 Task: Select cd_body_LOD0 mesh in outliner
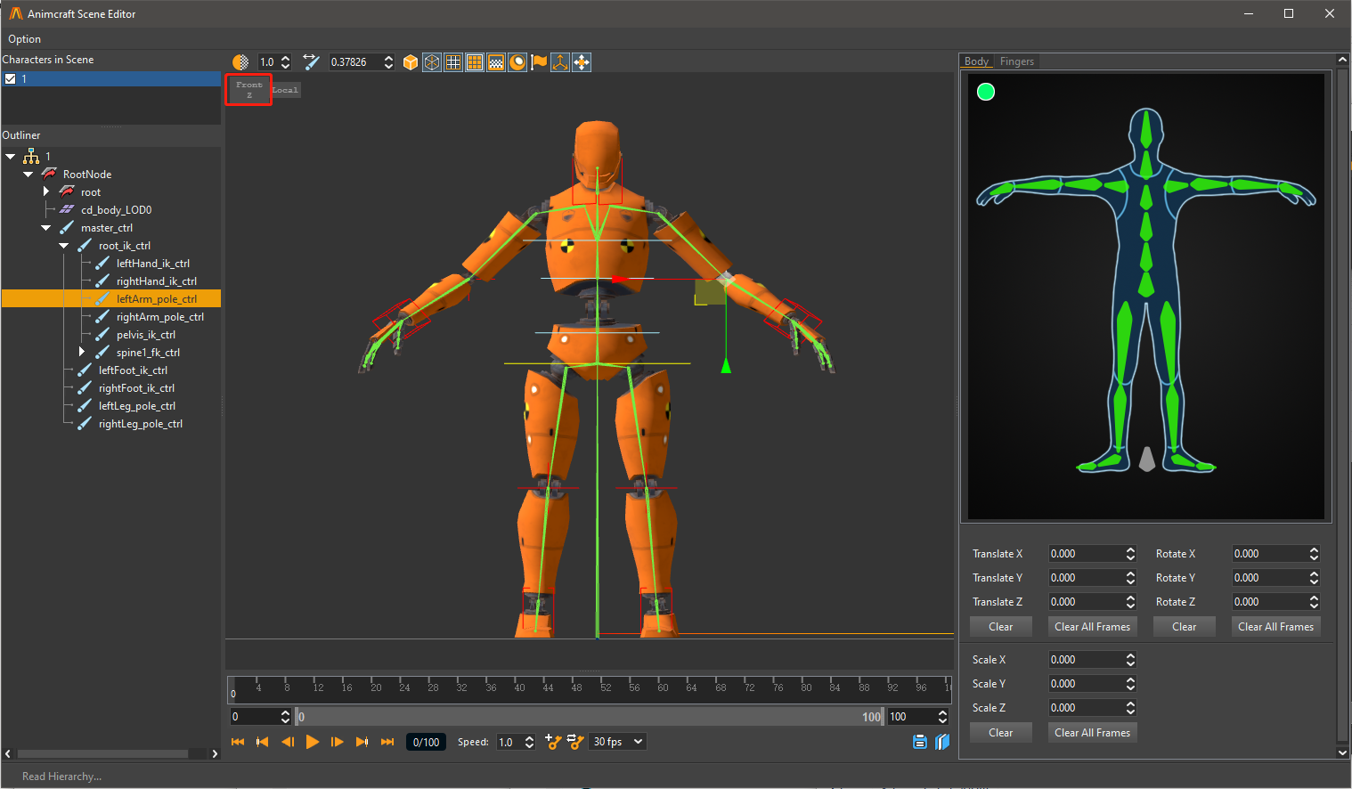coord(116,210)
